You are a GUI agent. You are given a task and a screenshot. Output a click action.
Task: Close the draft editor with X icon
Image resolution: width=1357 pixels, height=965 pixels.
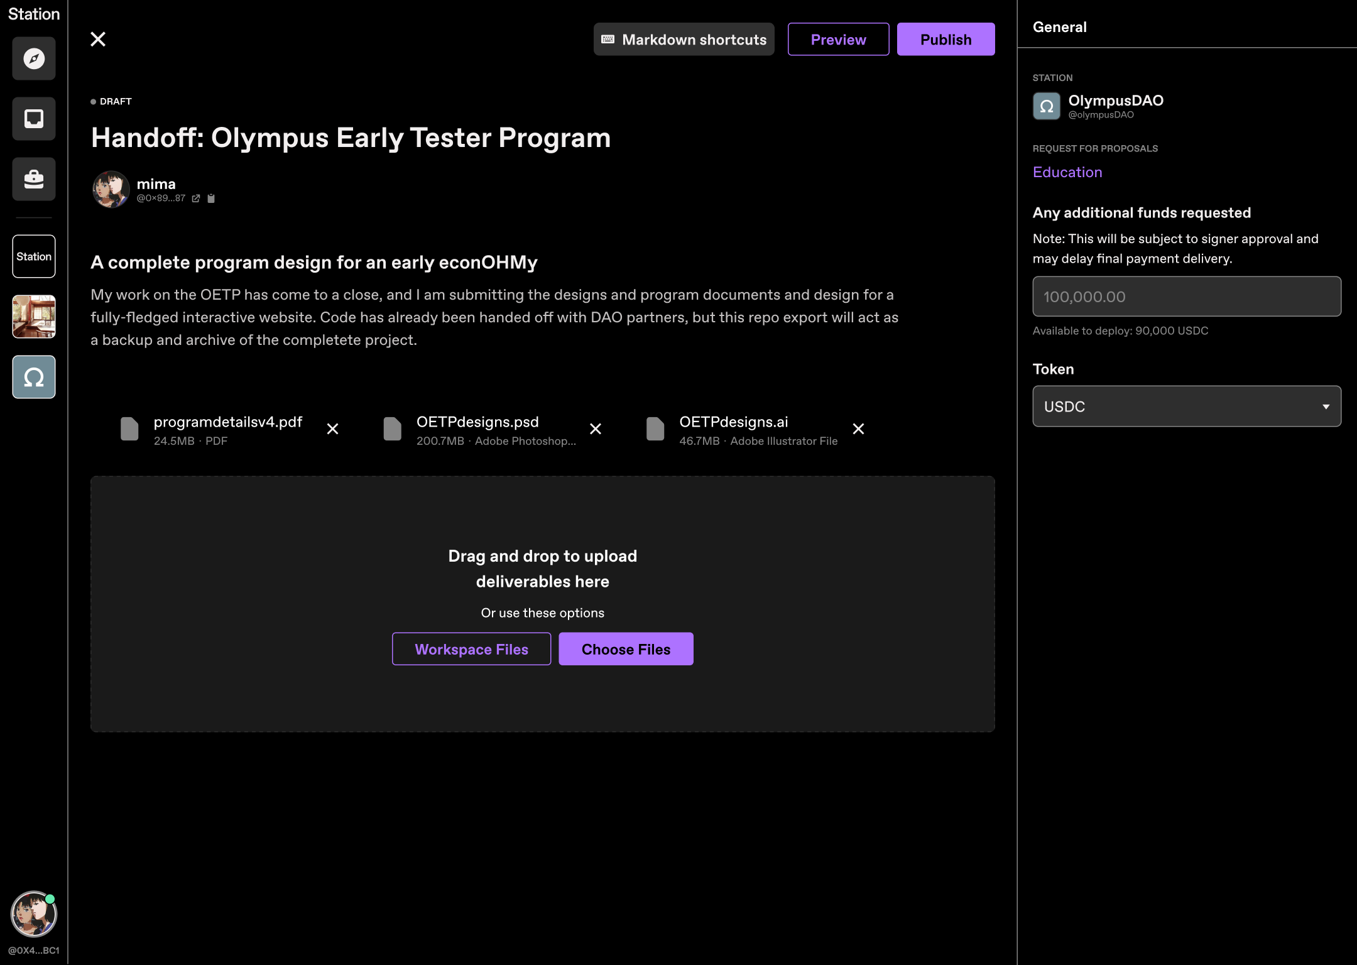(98, 39)
